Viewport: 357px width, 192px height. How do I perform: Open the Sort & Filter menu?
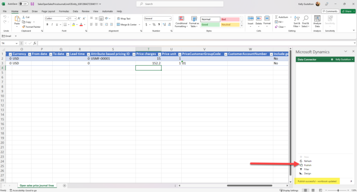[x=297, y=21]
